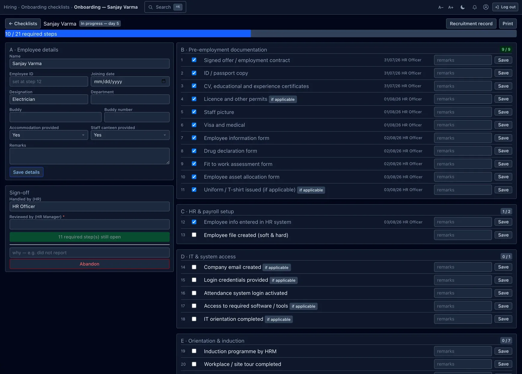Log out of the application
522x374 pixels.
[x=505, y=7]
